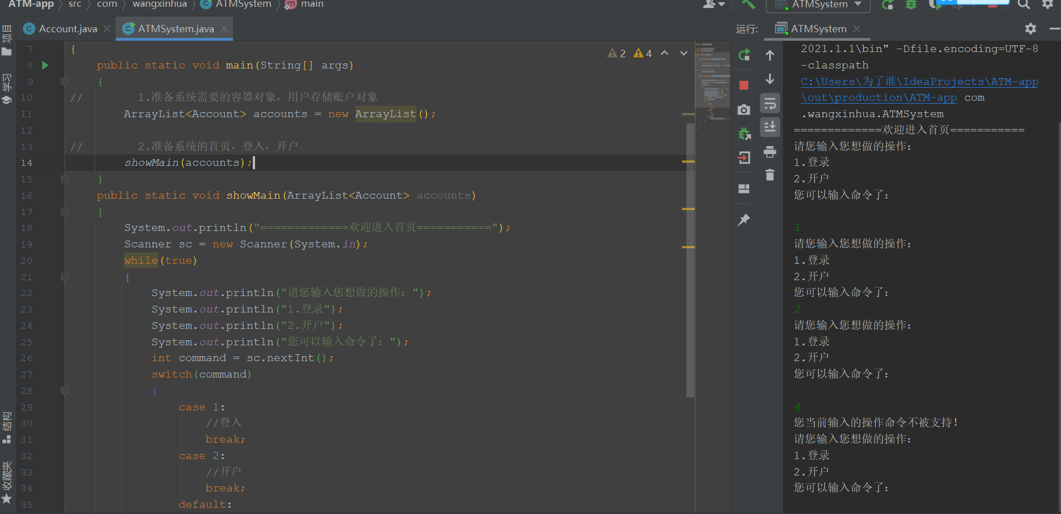Screen dimensions: 1061x514
Task: Close the ATMSystem run tab
Action: click(856, 28)
